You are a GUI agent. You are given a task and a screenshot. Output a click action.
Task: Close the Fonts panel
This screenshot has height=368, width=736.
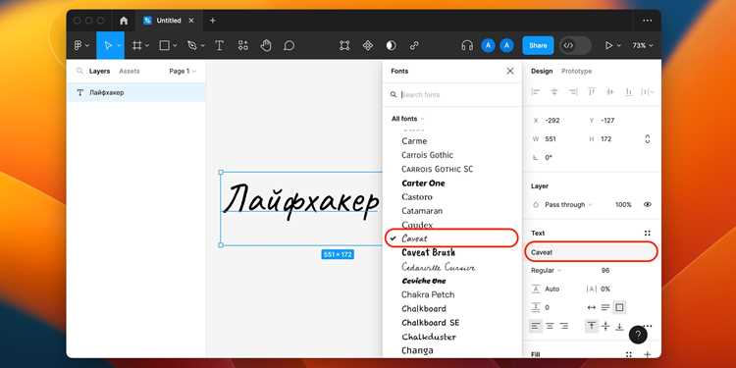pos(510,72)
